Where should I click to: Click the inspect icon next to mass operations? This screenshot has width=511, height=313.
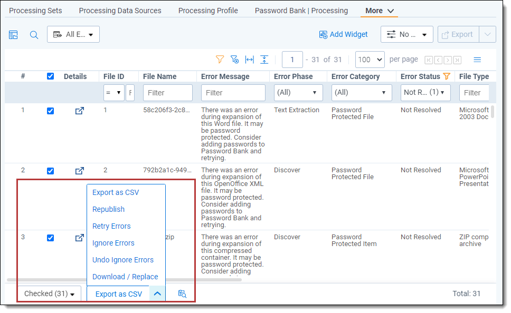[182, 294]
